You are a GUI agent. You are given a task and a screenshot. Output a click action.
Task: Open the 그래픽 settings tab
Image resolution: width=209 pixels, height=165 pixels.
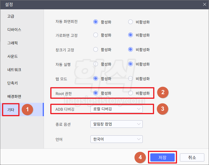point(12,43)
